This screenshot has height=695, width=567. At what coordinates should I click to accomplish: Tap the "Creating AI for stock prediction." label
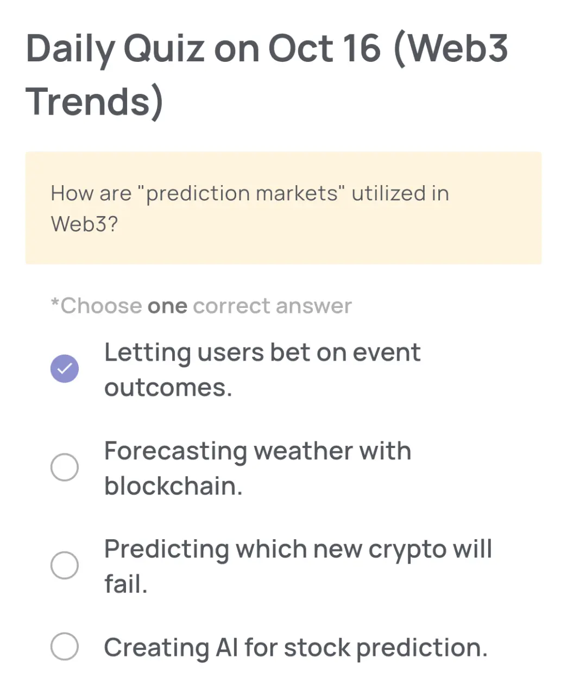click(296, 648)
